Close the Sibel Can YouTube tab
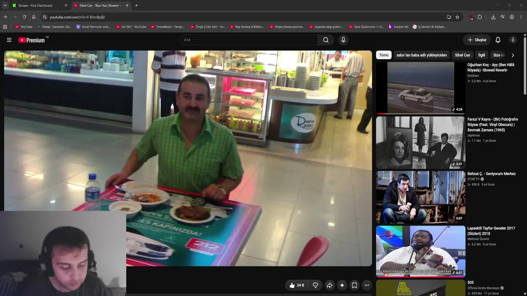 point(127,5)
